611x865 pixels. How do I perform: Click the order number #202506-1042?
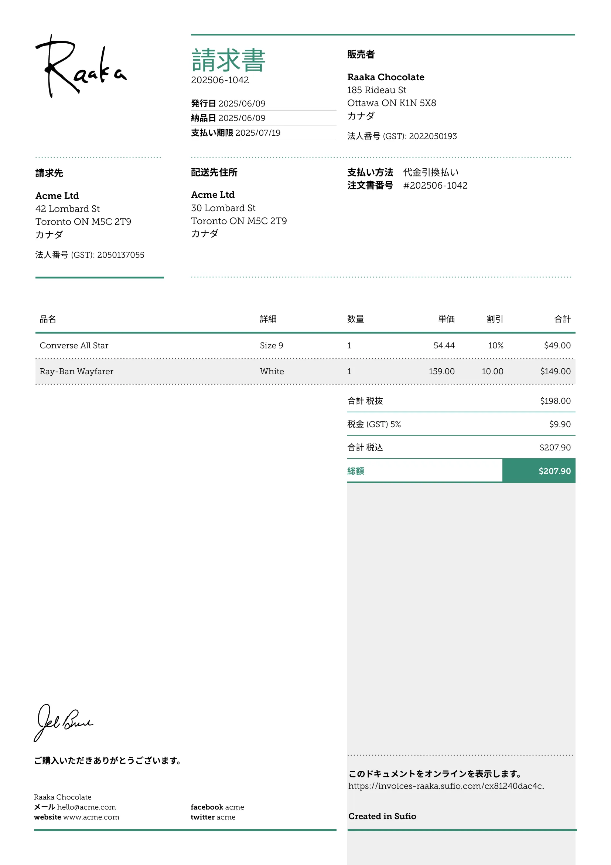(x=435, y=185)
